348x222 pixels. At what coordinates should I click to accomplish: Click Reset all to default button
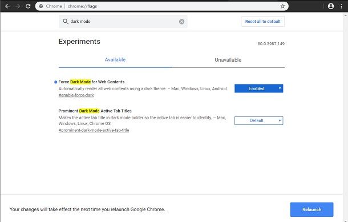tap(263, 21)
